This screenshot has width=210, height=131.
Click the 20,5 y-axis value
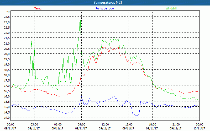[x=7, y=48]
